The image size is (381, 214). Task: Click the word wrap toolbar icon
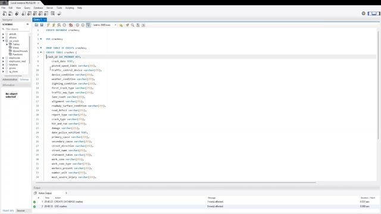143,25
